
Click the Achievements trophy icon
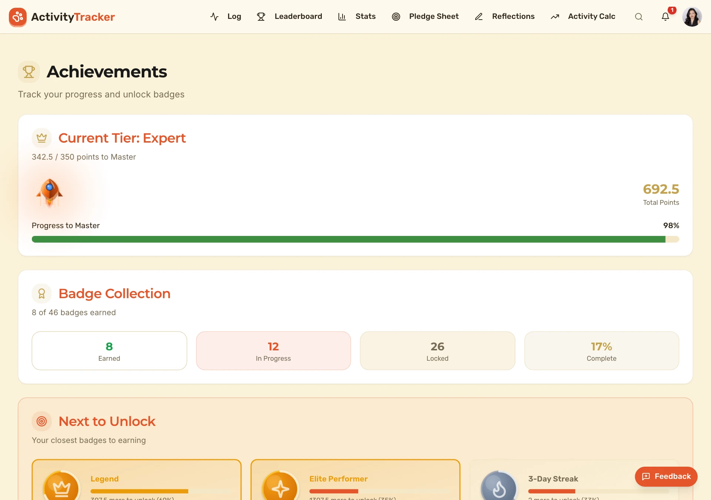click(x=29, y=71)
